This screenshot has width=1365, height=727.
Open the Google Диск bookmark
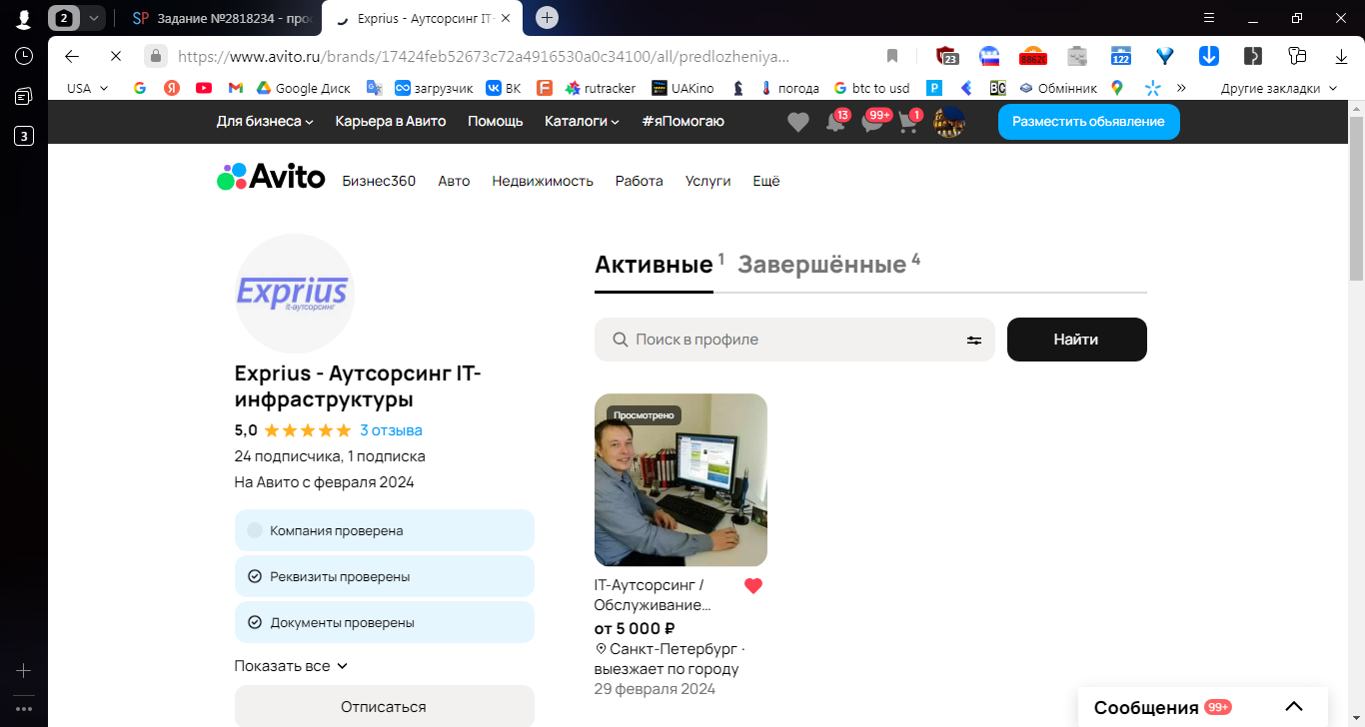304,88
